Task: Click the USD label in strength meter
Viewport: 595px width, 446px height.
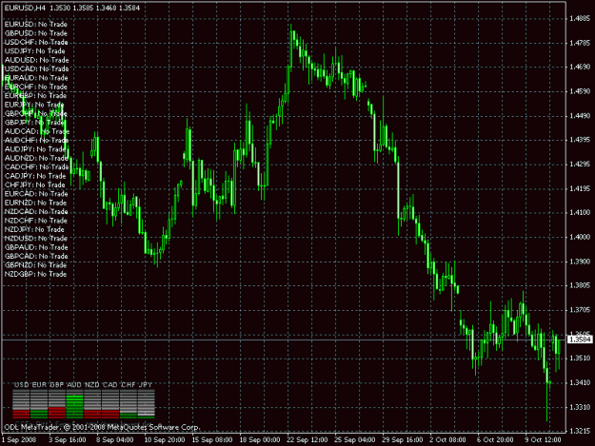Action: click(21, 384)
